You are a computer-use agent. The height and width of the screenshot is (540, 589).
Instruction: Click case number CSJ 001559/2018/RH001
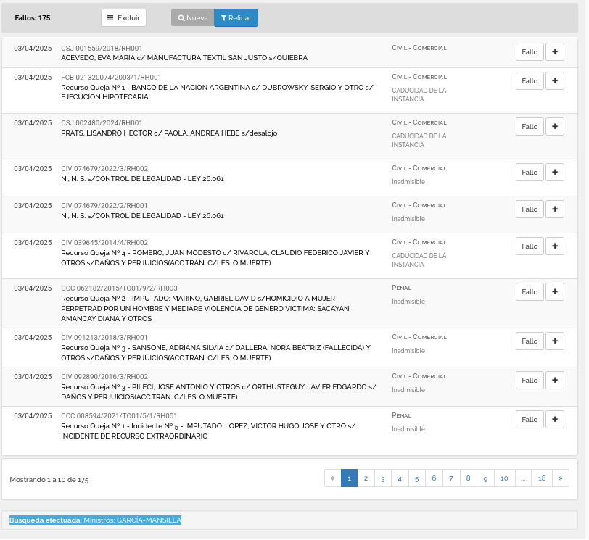tap(102, 49)
